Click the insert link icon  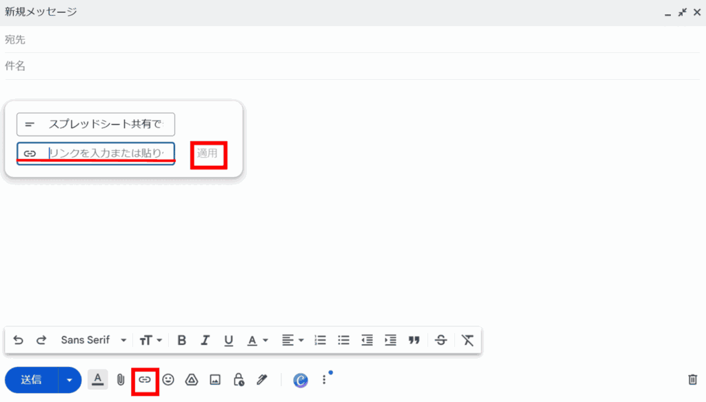coord(145,379)
